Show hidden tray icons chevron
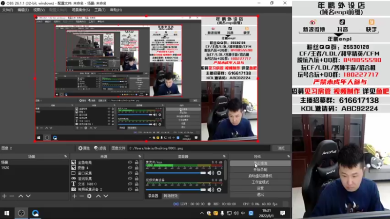This screenshot has width=390, height=219. pyautogui.click(x=202, y=213)
